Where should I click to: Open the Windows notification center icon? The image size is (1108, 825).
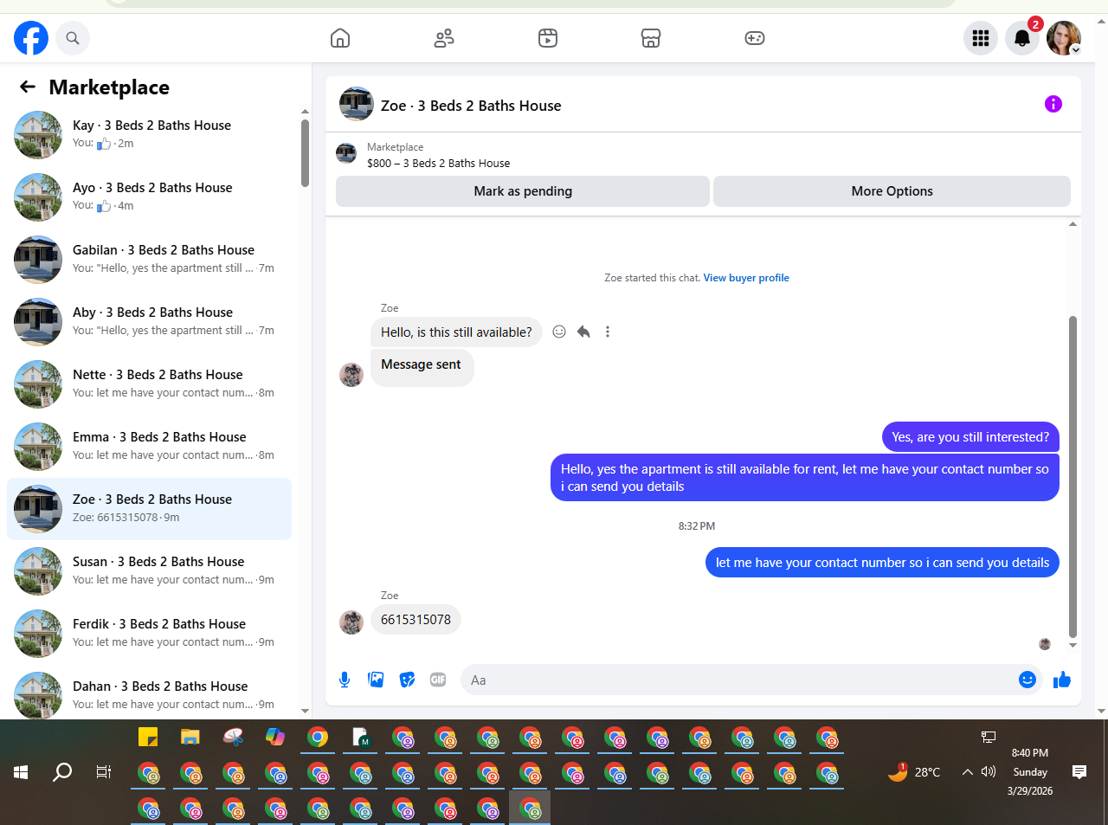1079,771
